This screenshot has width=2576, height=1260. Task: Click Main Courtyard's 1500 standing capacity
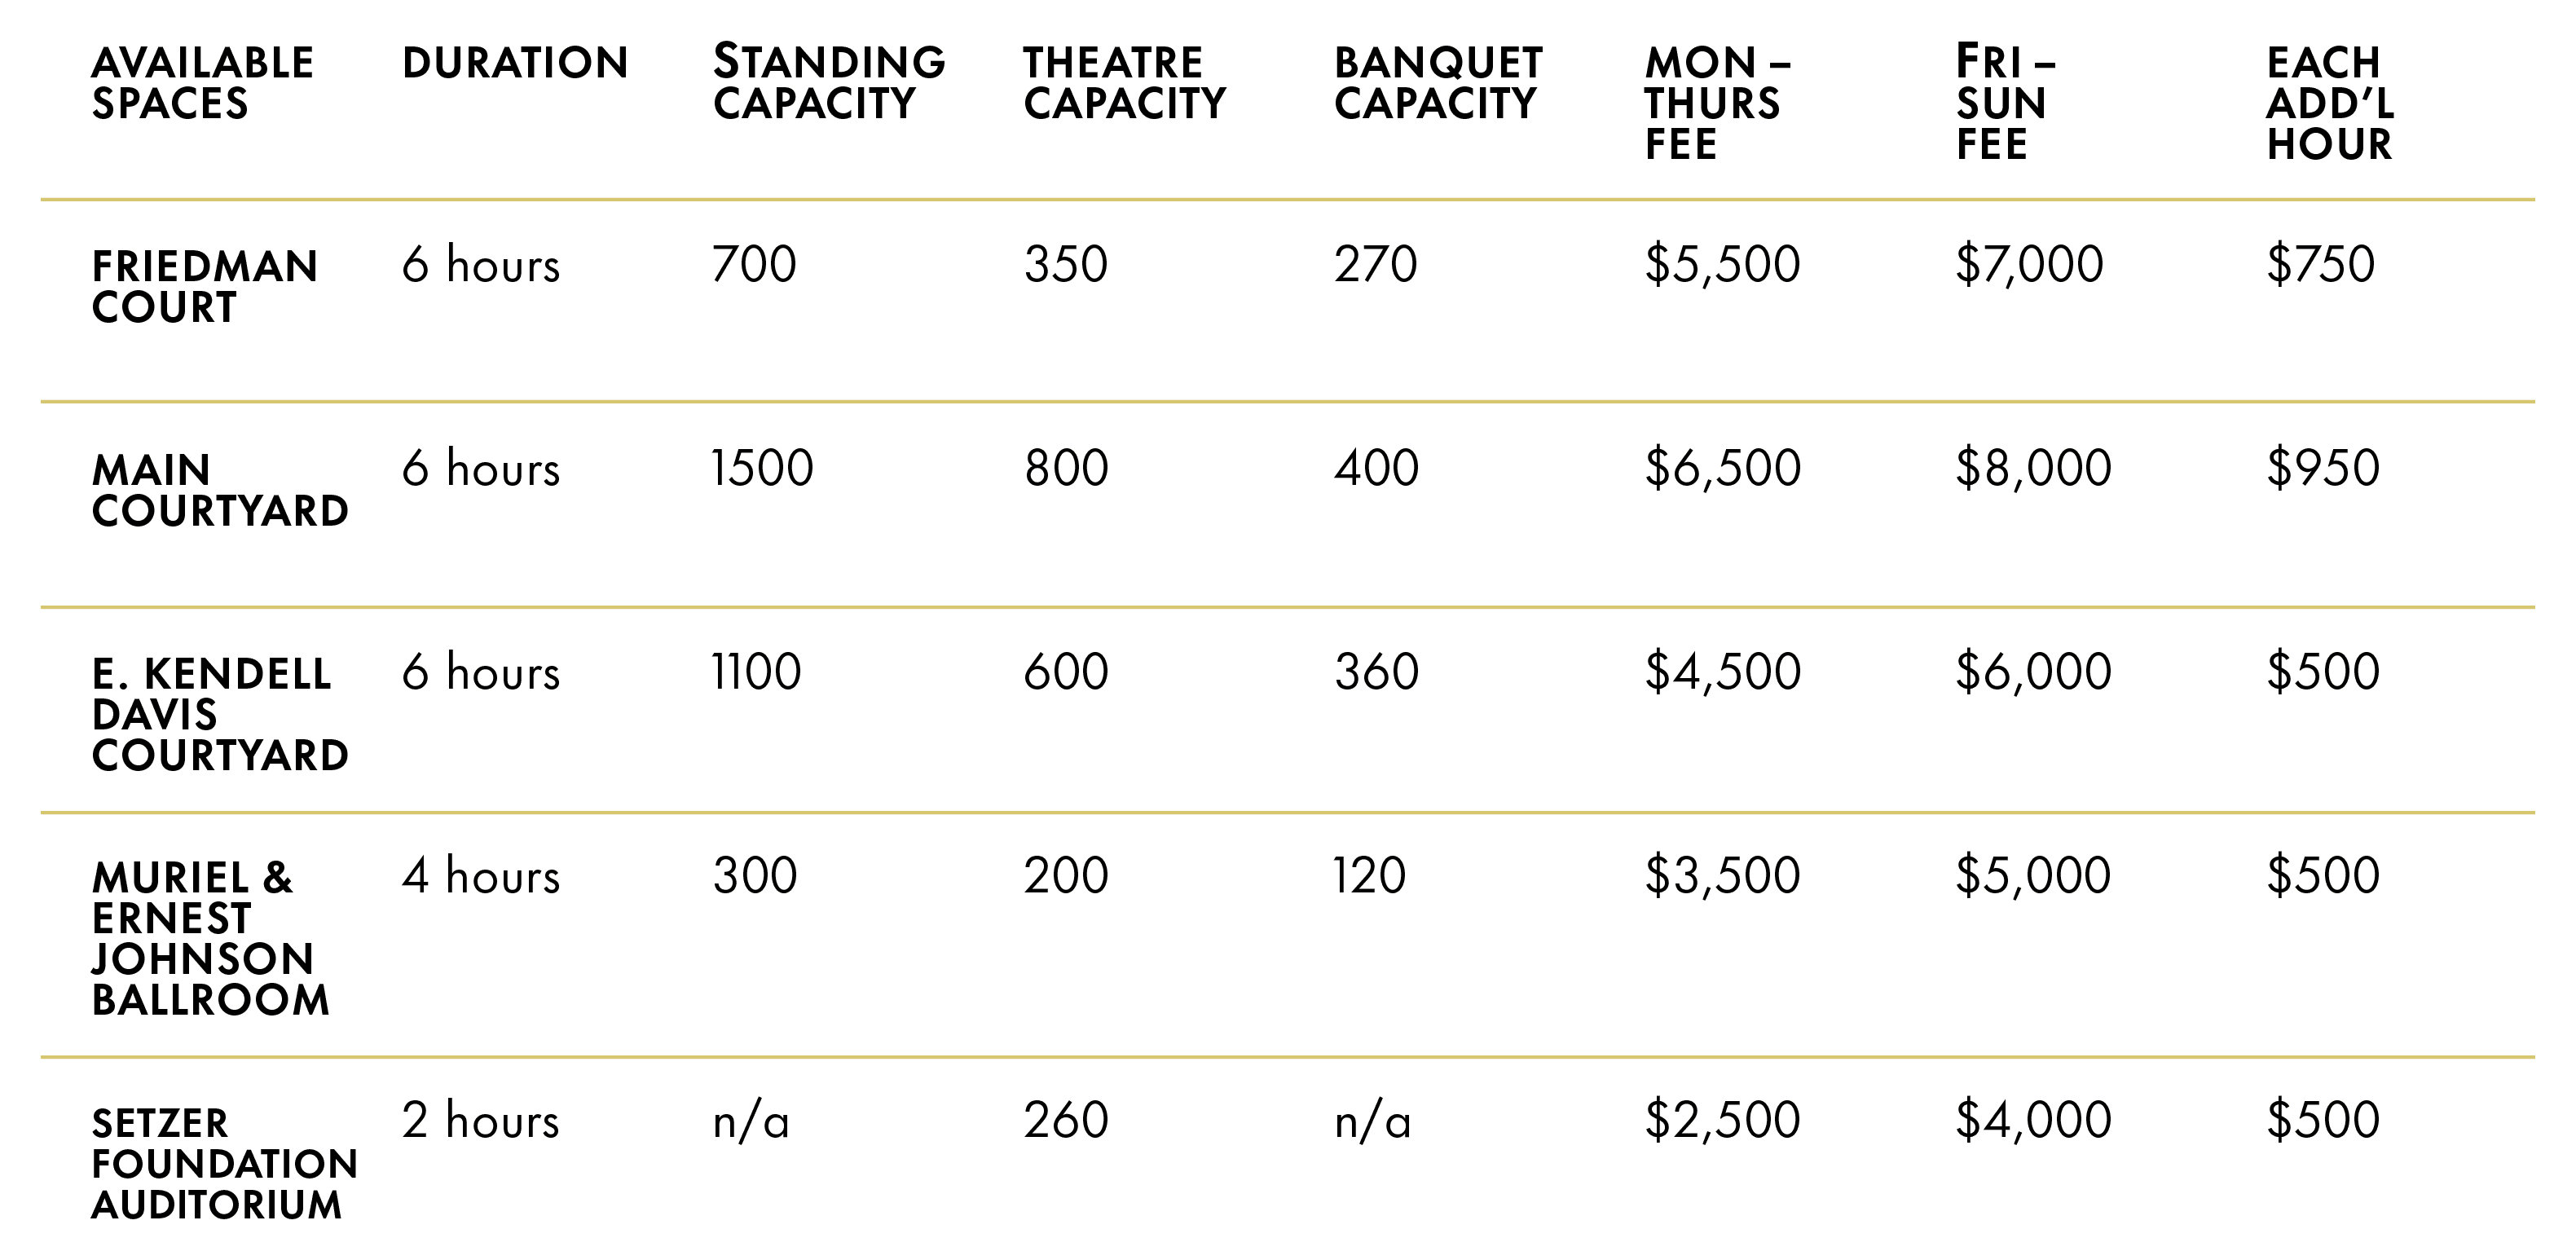[762, 468]
